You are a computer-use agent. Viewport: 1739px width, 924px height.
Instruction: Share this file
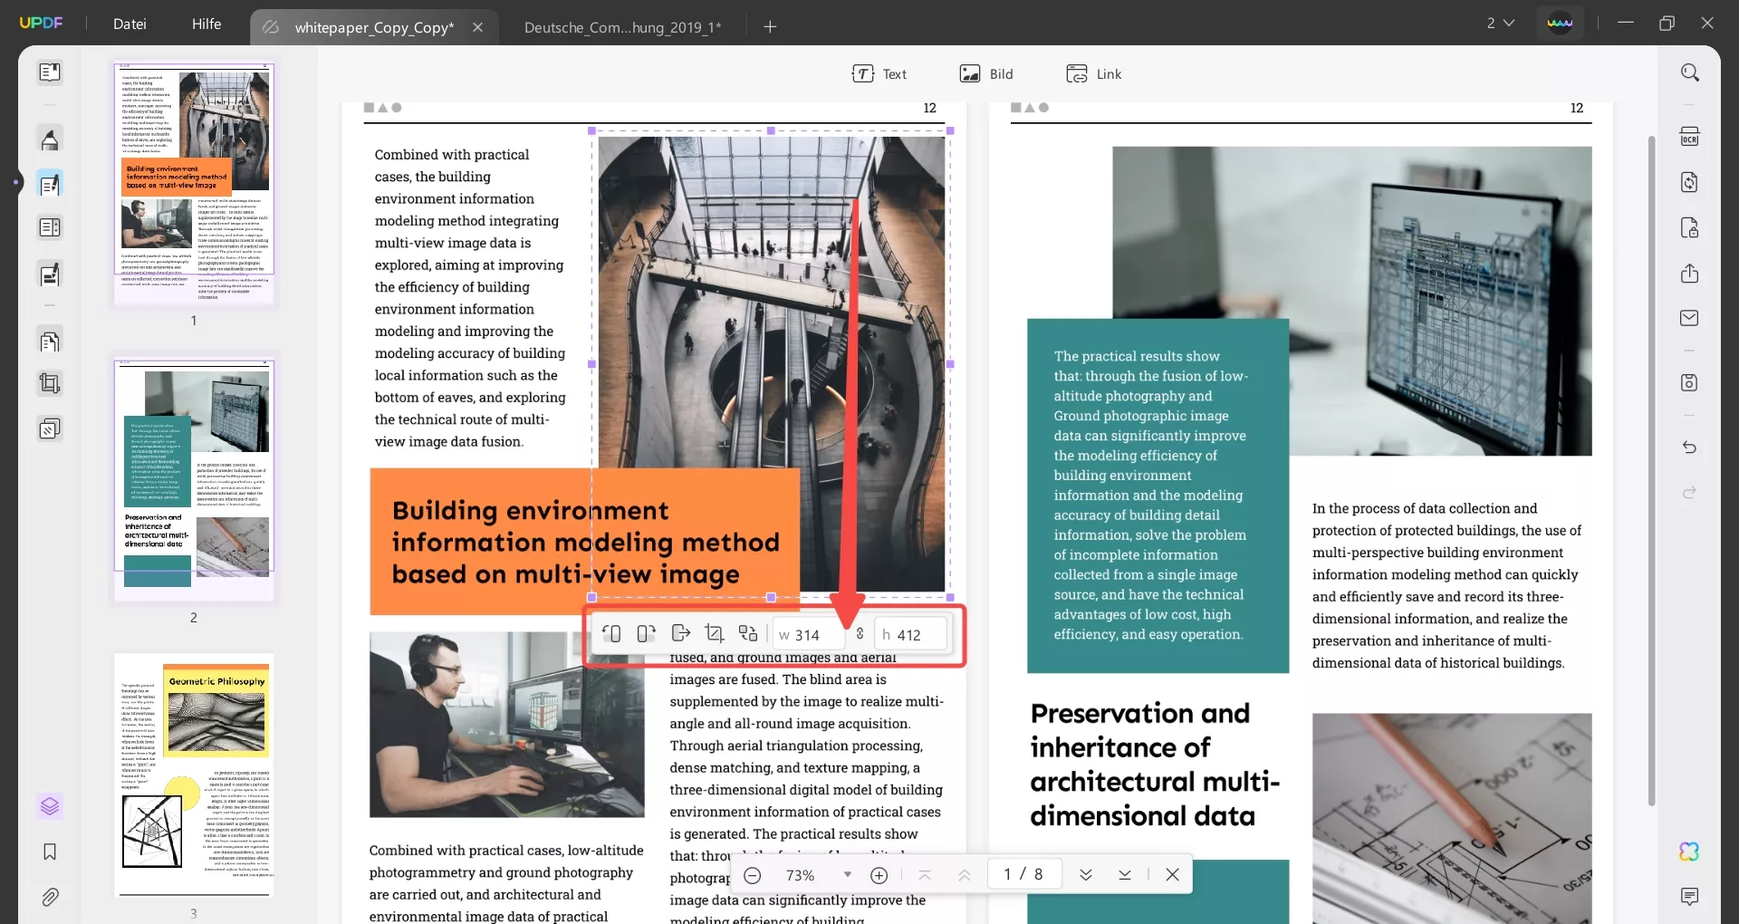click(1690, 274)
